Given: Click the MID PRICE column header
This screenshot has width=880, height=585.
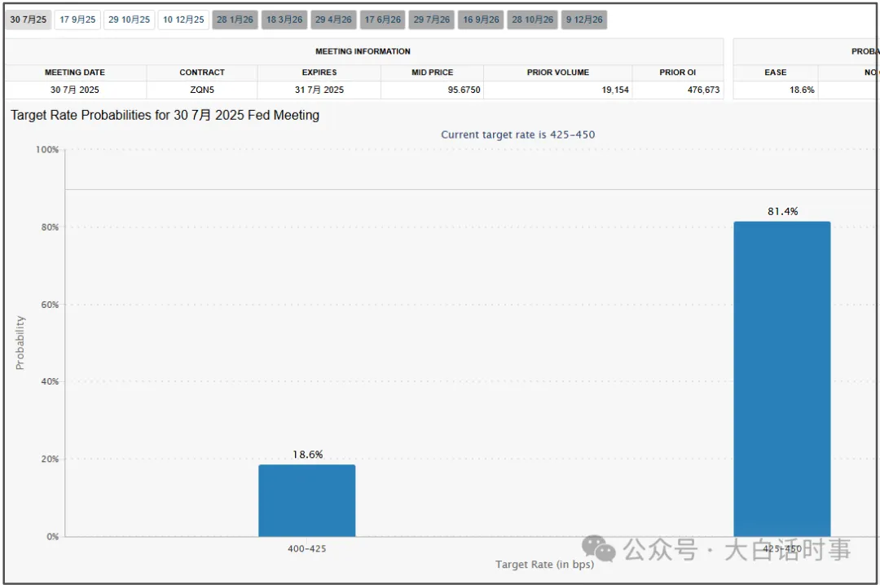Looking at the screenshot, I should click(432, 73).
